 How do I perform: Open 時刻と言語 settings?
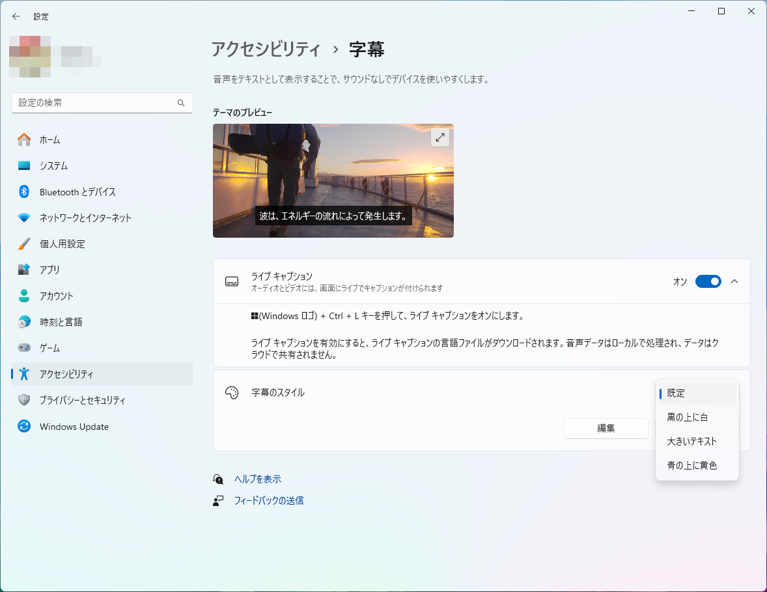(x=68, y=321)
